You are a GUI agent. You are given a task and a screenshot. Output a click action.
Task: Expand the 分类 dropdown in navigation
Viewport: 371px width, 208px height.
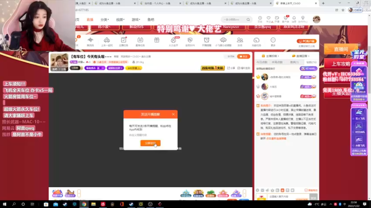[105, 19]
